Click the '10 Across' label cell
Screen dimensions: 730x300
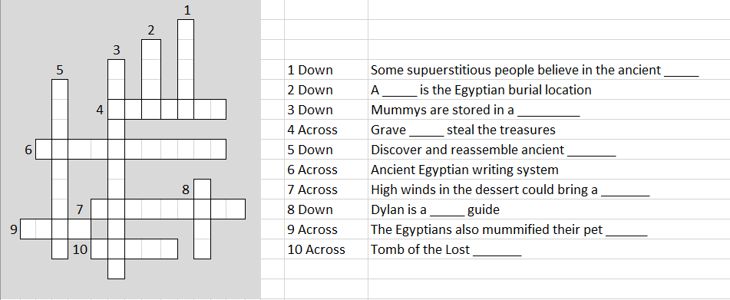(x=326, y=250)
